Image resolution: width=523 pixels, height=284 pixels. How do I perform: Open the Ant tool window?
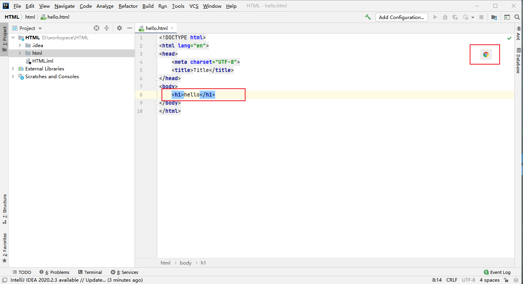(x=518, y=33)
